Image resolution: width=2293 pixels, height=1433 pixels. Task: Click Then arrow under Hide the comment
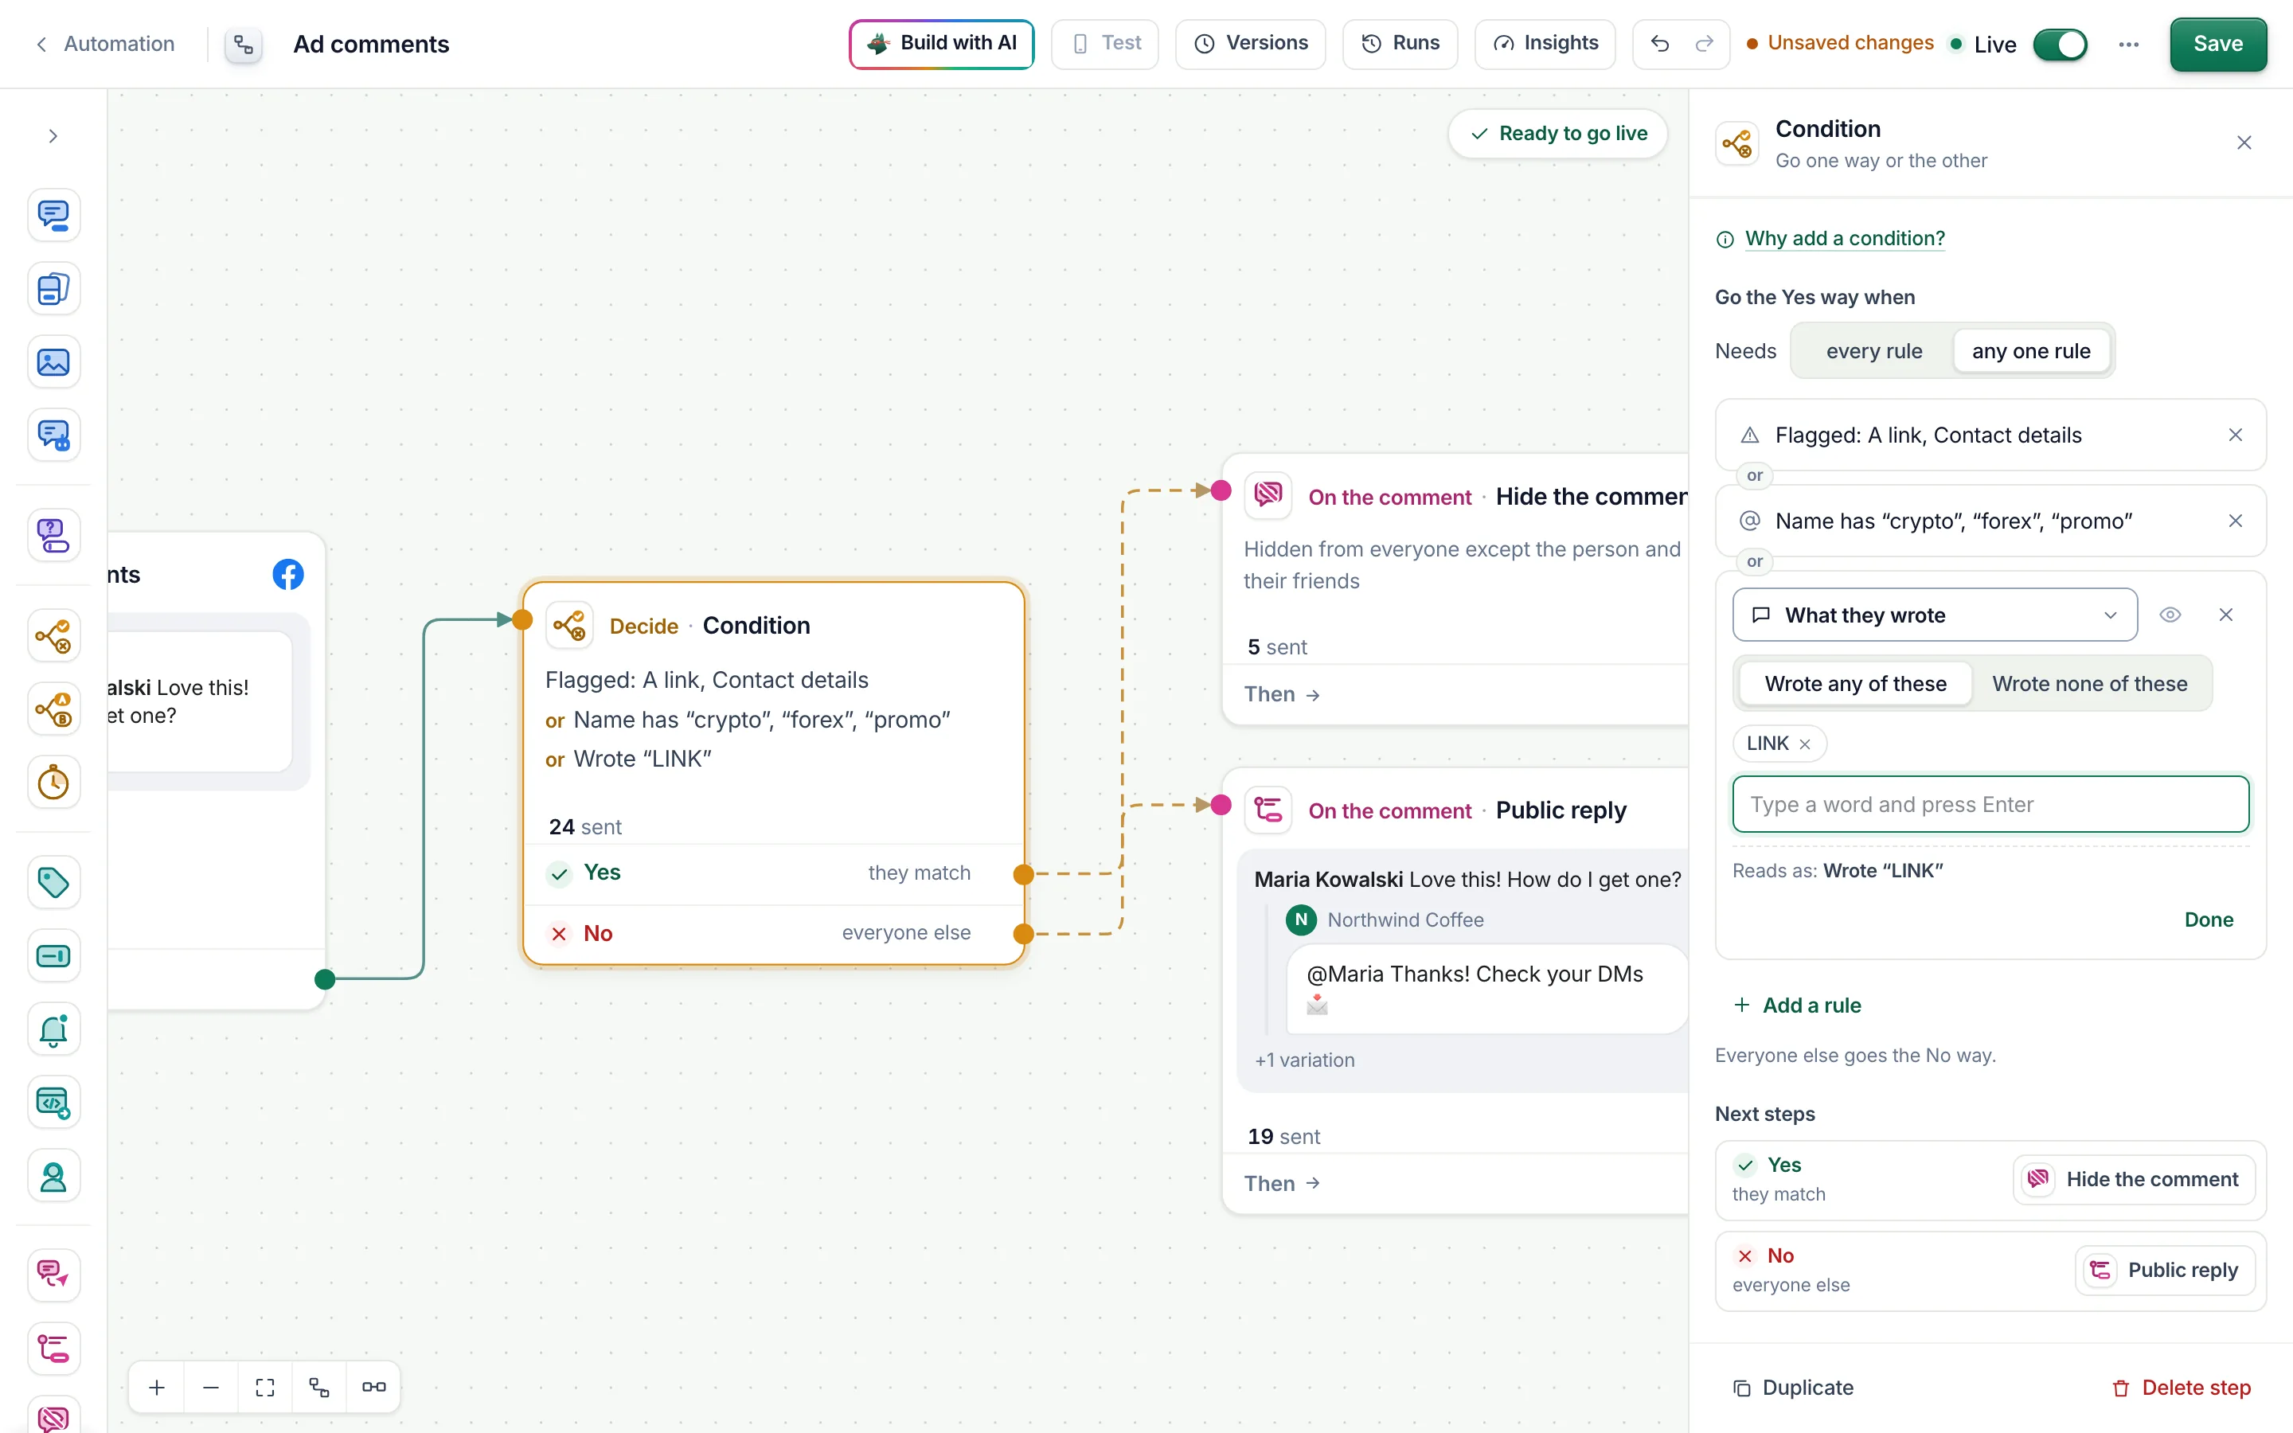(x=1282, y=693)
